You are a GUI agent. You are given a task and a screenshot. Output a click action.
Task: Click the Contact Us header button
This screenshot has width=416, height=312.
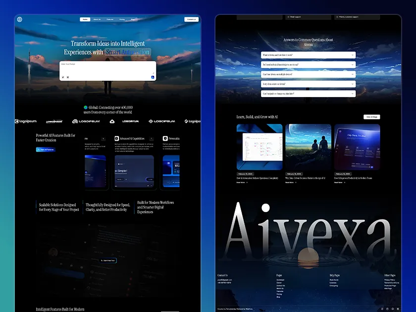coord(191,19)
